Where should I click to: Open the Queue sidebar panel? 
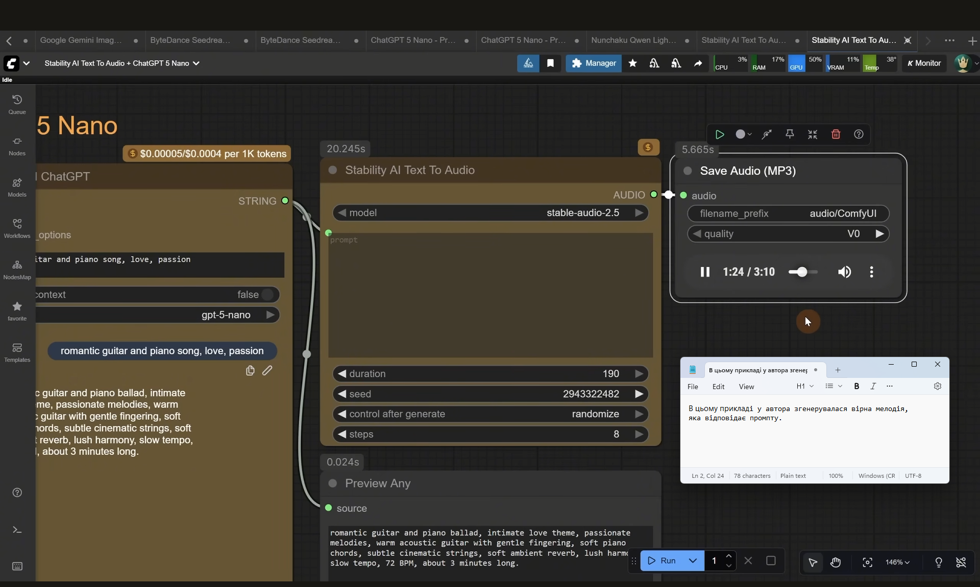coord(17,104)
